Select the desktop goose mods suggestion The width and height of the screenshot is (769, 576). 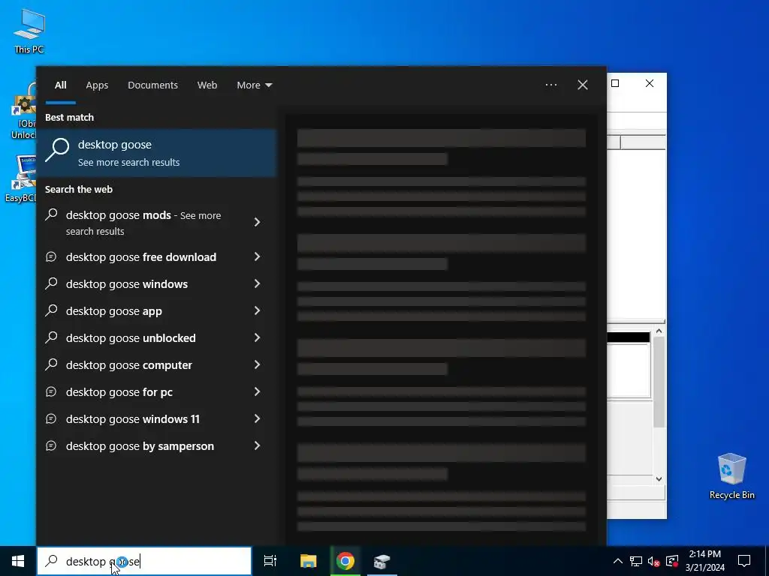pyautogui.click(x=145, y=223)
